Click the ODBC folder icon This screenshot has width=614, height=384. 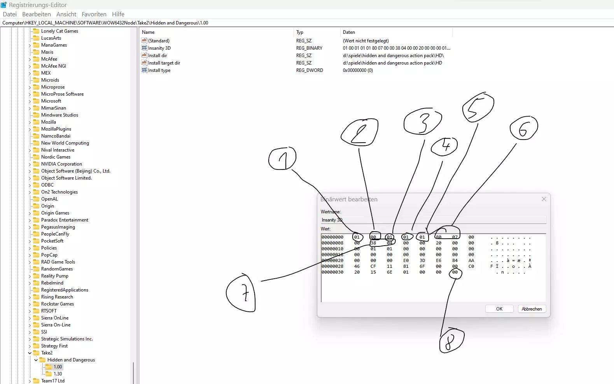36,185
